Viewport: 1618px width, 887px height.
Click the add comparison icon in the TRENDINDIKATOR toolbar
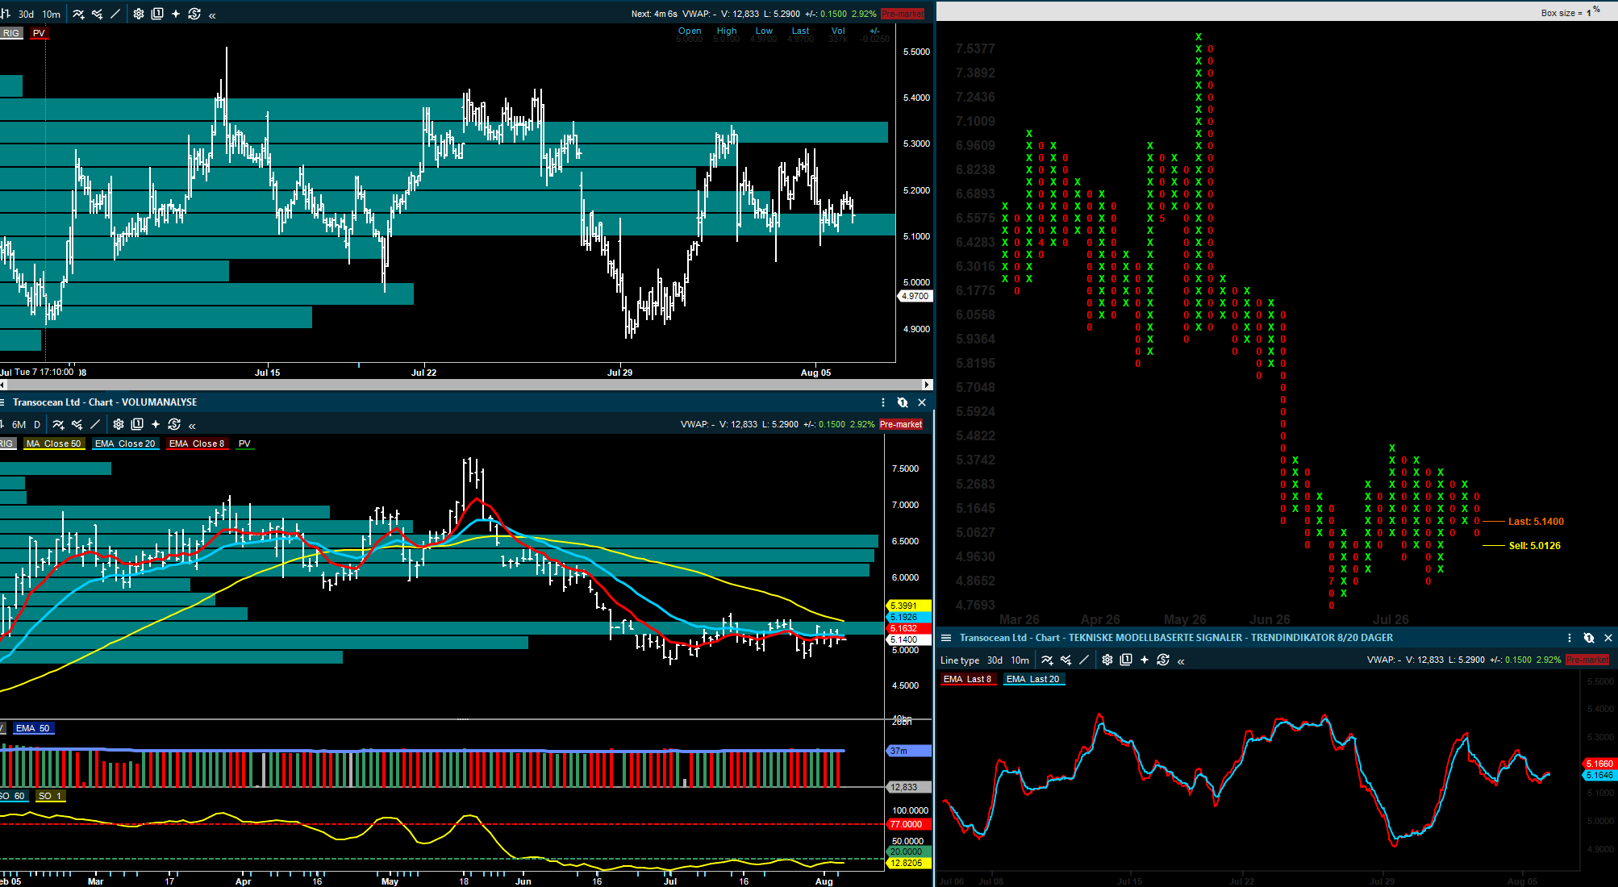(x=1065, y=660)
